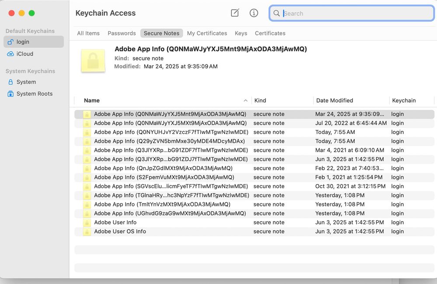Click note icon on Adobe User Info row
Viewport: 437px width, 284px height.
87,222
